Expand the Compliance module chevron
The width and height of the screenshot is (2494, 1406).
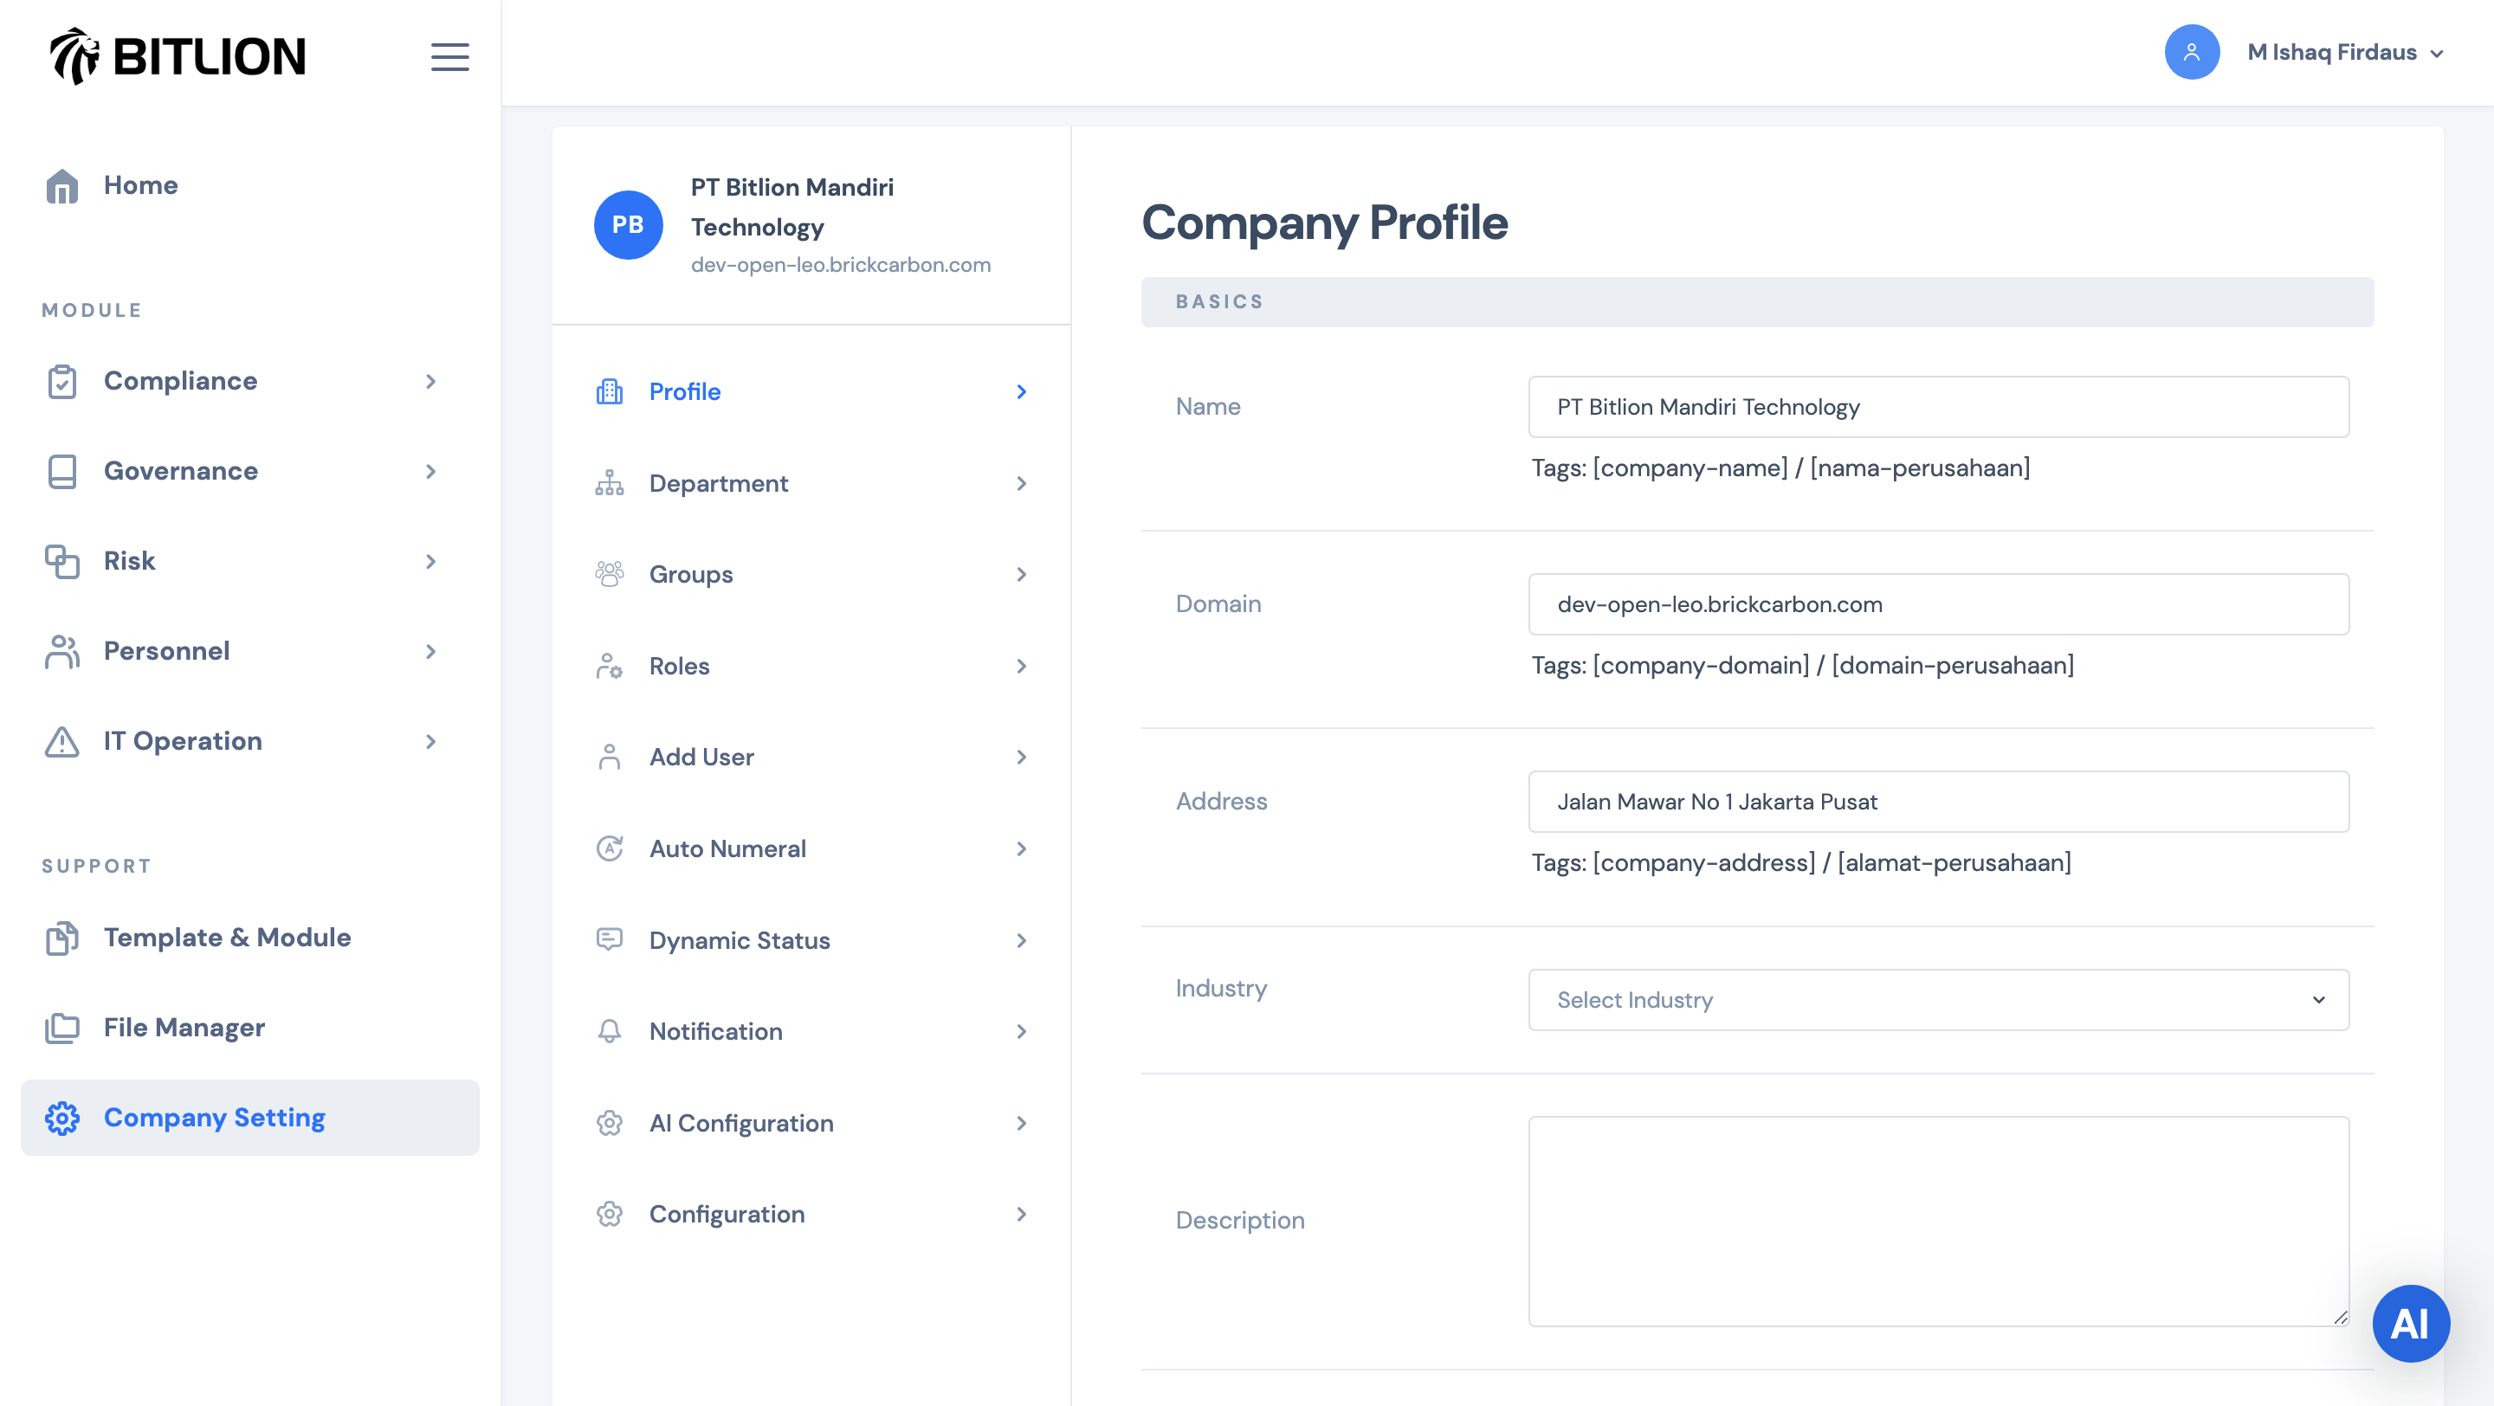click(x=431, y=381)
